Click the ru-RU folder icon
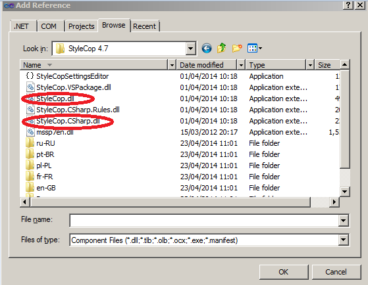Screen dimensions: 368x285 [30, 143]
